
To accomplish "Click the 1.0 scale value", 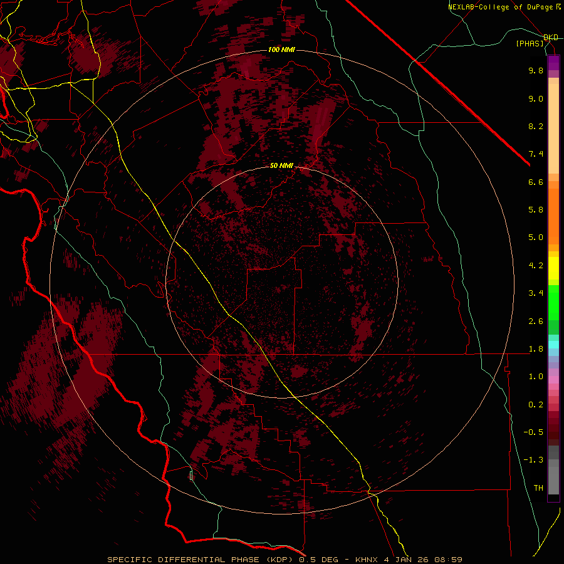I will [536, 377].
